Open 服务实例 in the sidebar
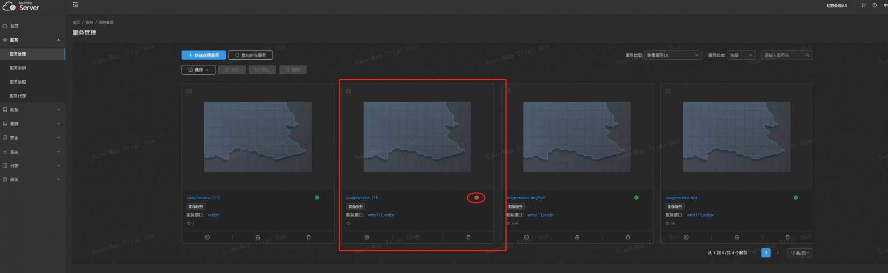The height and width of the screenshot is (273, 888). click(32, 68)
